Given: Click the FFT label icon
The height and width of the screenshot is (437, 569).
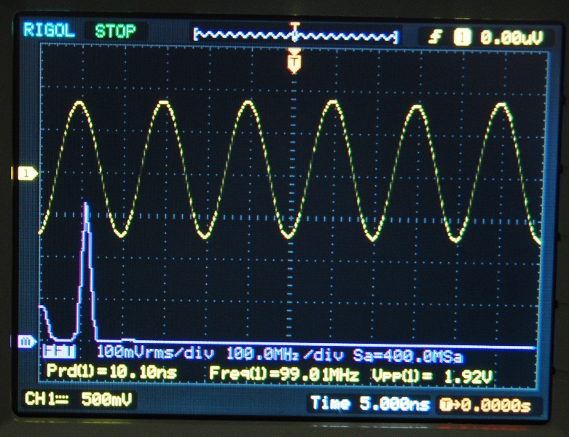Looking at the screenshot, I should pyautogui.click(x=55, y=353).
